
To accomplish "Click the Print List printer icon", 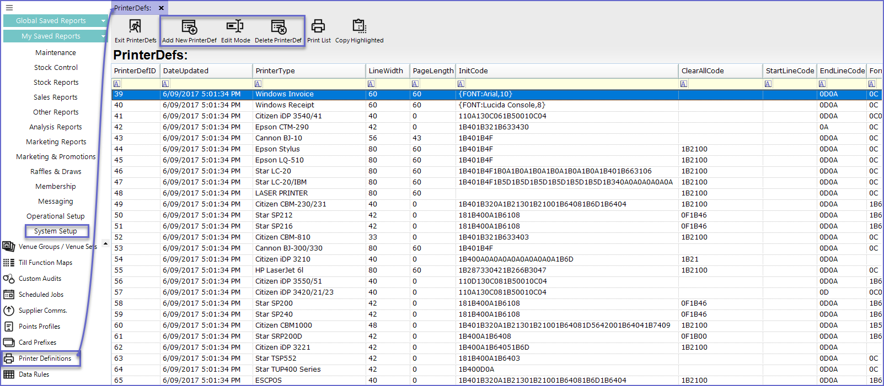I will [x=318, y=26].
